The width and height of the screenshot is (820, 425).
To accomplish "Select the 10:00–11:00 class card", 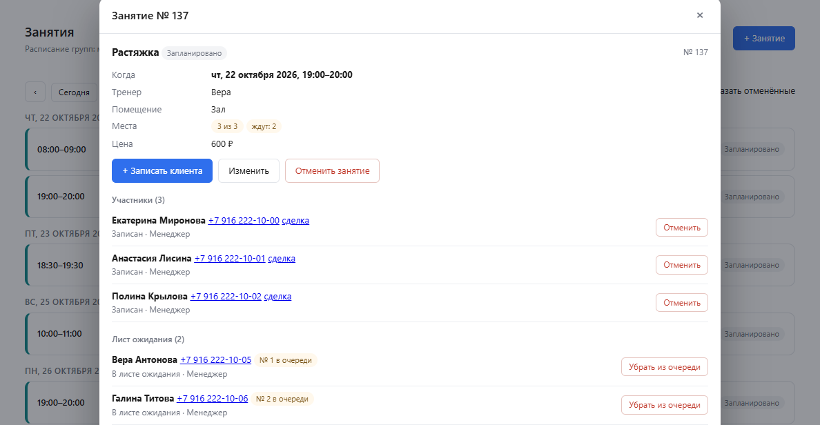I will click(x=62, y=333).
